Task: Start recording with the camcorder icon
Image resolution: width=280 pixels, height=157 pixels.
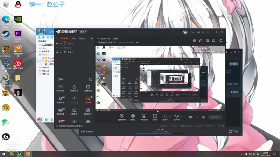Action: (x=191, y=117)
